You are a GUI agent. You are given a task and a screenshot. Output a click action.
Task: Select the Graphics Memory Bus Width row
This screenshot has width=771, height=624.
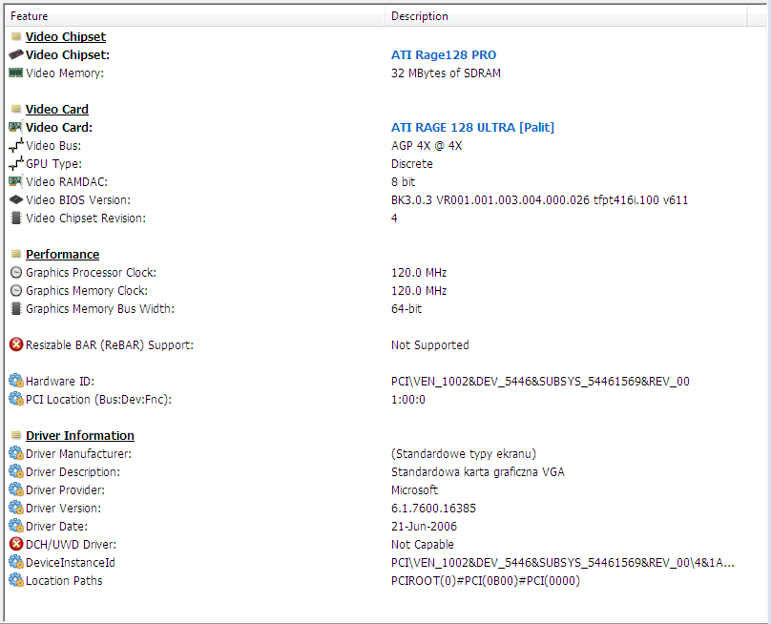[100, 309]
